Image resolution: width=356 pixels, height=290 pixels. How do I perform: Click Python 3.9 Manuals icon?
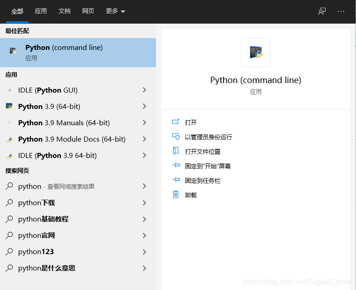[9, 123]
